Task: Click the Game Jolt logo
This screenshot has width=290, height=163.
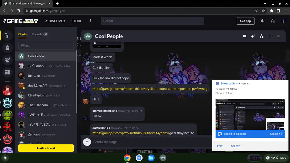Action: coord(21,21)
